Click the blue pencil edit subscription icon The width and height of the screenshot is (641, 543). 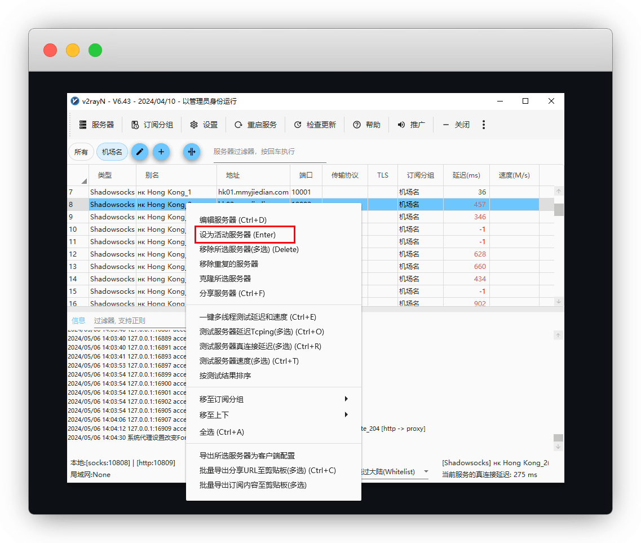pos(140,152)
